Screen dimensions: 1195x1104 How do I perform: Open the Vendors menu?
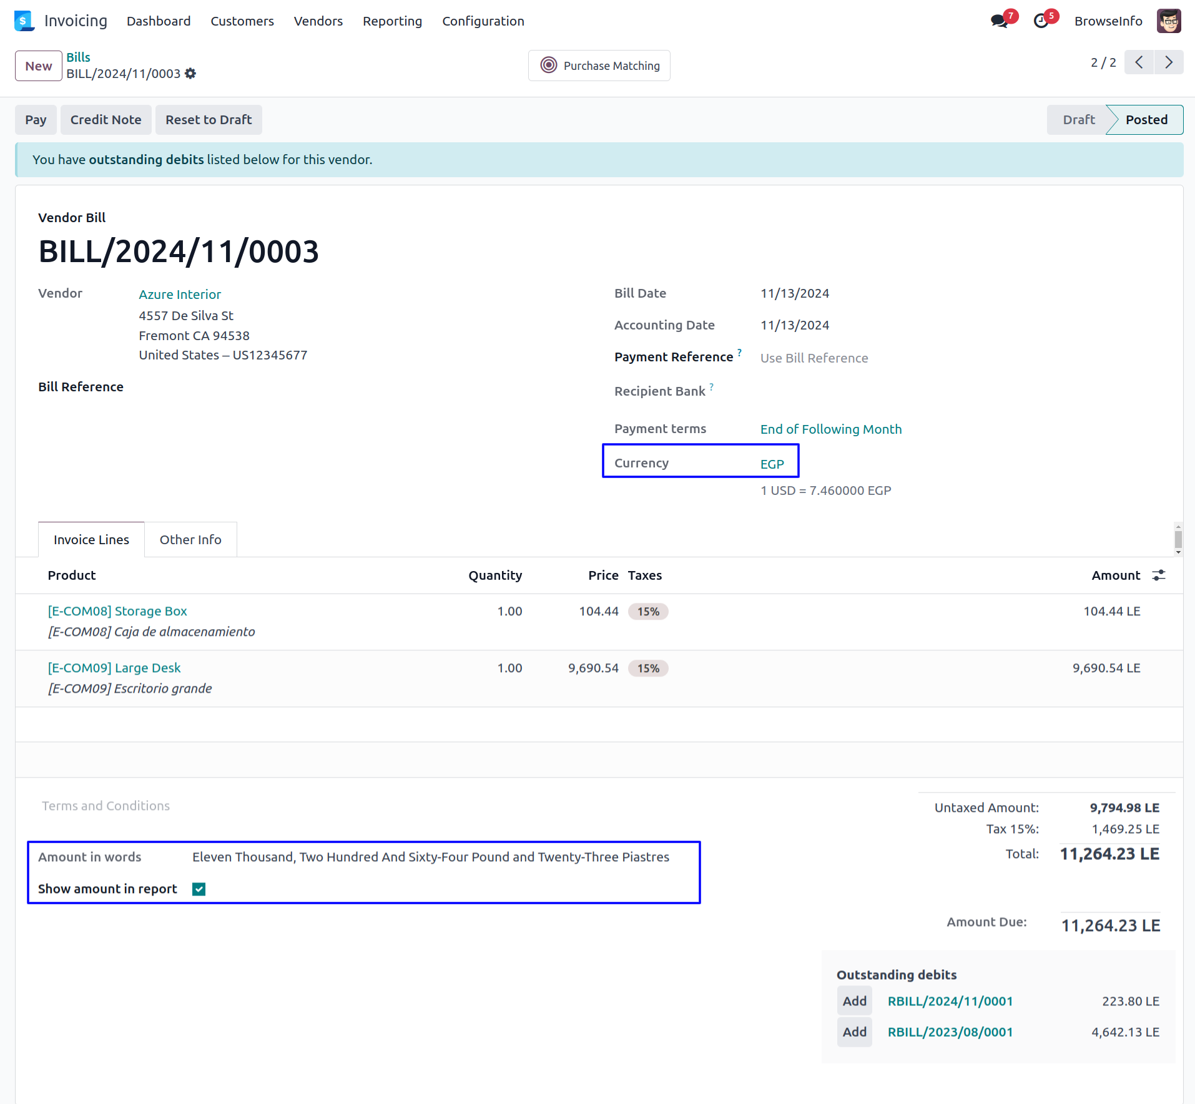318,21
